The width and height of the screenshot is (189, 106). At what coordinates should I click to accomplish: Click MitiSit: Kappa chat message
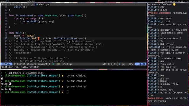click(157, 81)
